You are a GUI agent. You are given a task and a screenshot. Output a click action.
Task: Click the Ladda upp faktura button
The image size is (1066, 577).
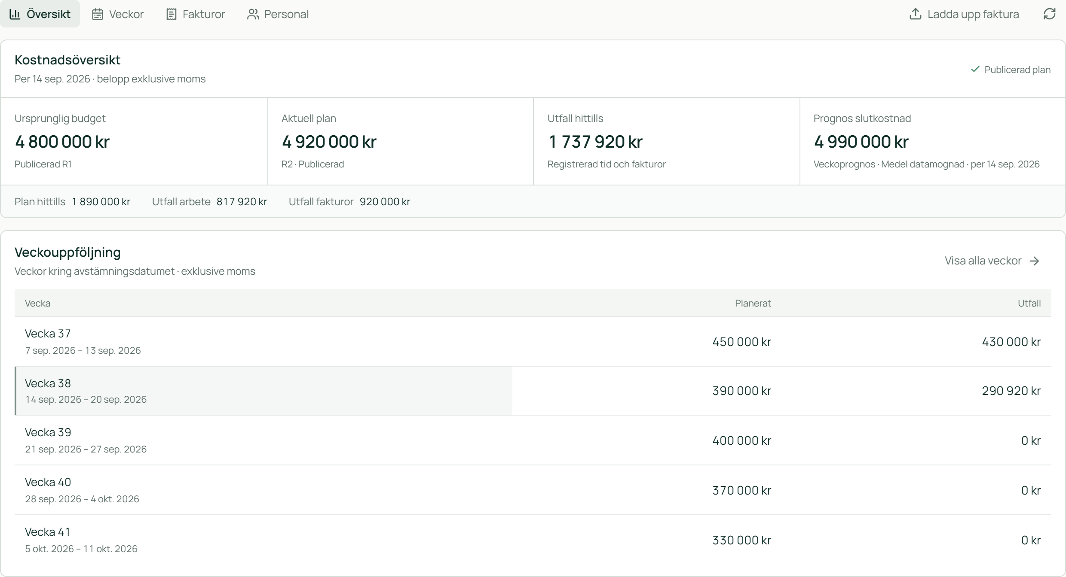click(964, 14)
